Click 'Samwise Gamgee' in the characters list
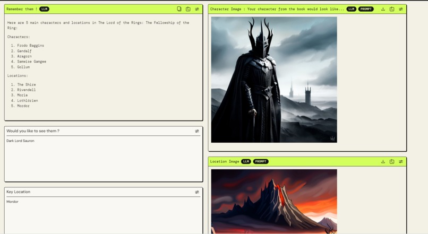Viewport: 428px width, 234px height. click(32, 62)
